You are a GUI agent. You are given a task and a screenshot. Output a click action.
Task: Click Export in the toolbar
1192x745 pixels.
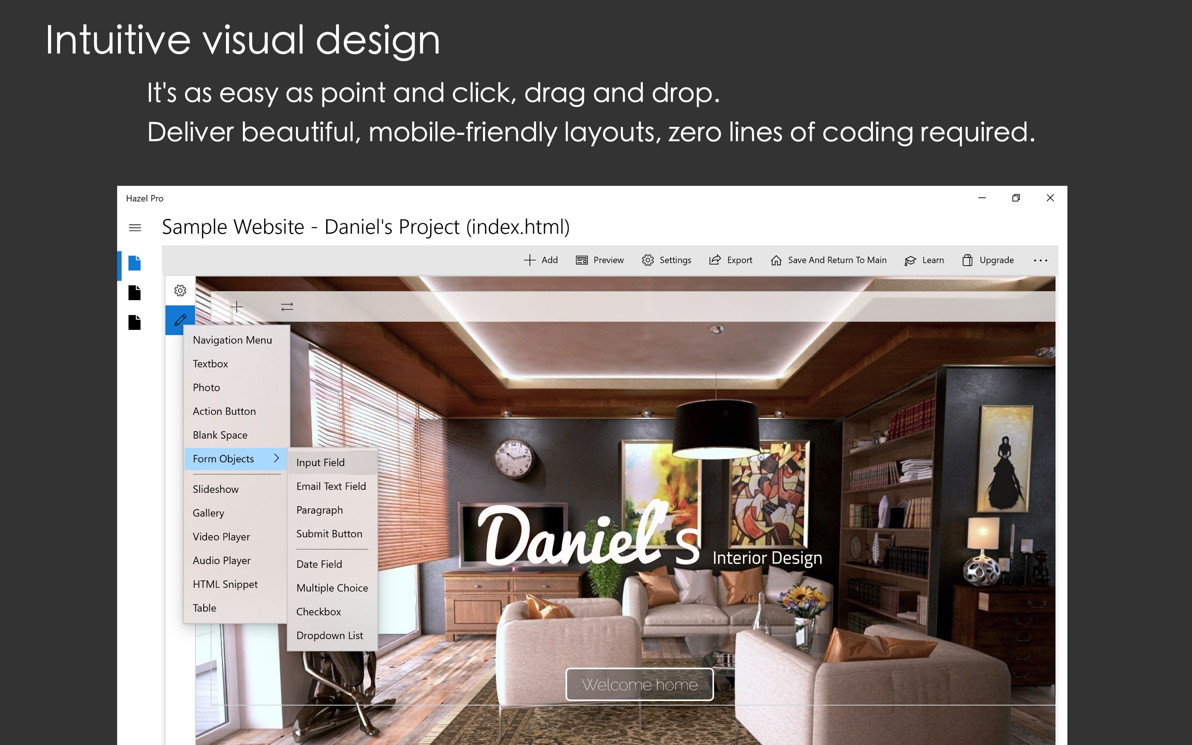pyautogui.click(x=731, y=260)
